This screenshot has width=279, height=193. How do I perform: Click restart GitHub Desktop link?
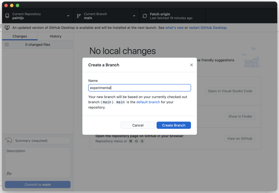(x=208, y=27)
